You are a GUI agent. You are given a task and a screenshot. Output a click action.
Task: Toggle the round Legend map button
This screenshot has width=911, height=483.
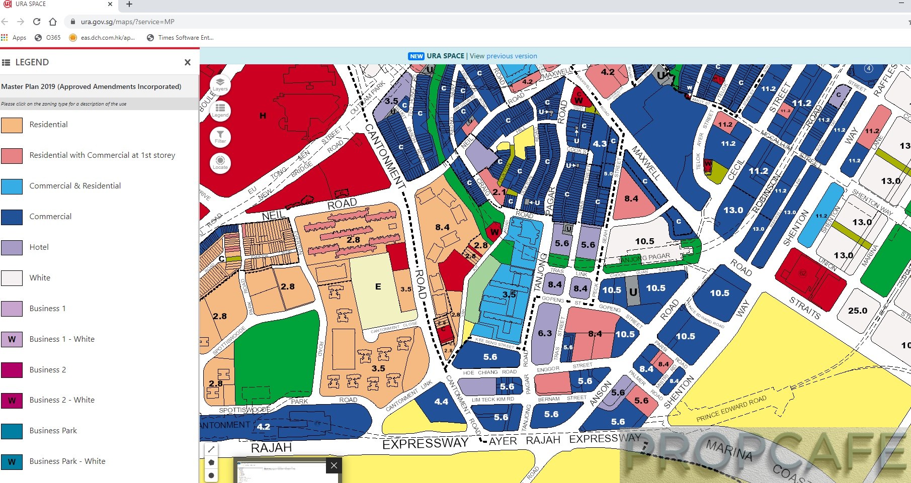point(220,110)
